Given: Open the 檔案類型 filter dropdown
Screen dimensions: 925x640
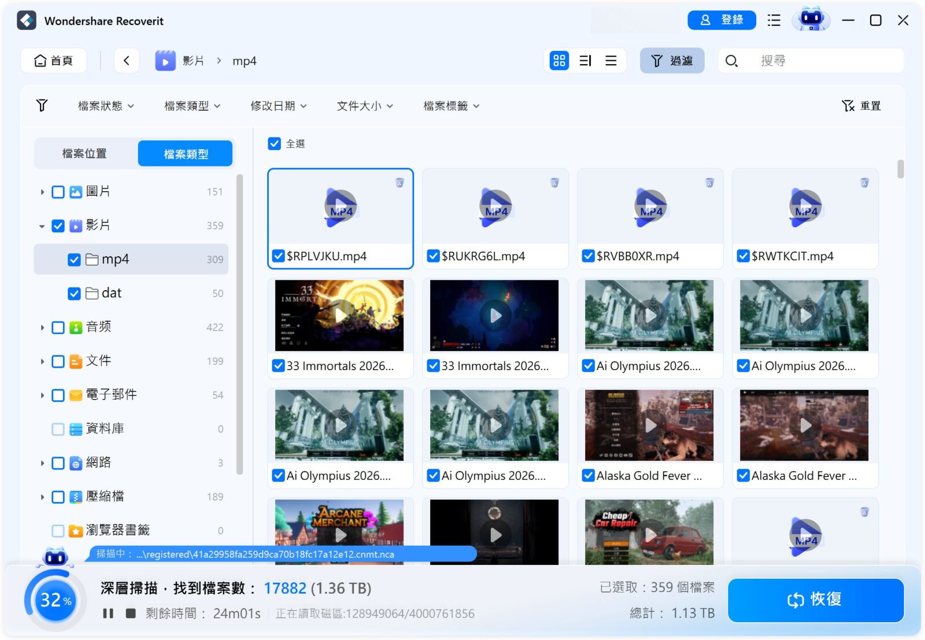Looking at the screenshot, I should point(192,106).
